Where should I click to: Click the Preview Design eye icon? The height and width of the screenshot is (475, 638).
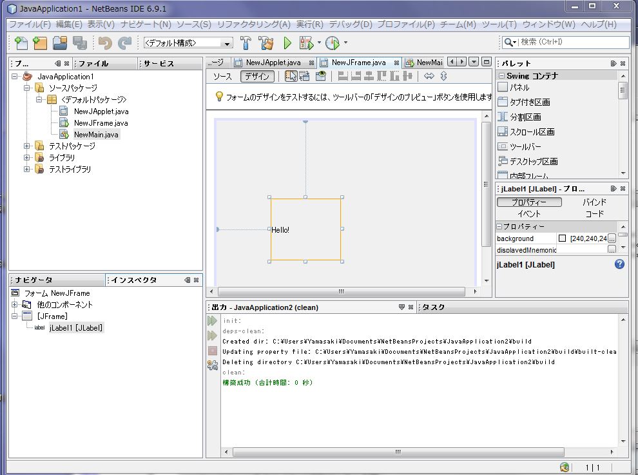(321, 76)
